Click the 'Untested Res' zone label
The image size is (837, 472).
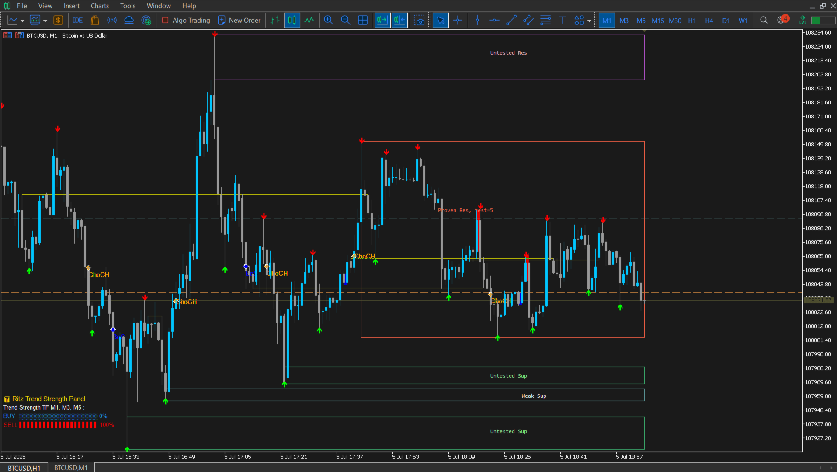click(x=508, y=53)
